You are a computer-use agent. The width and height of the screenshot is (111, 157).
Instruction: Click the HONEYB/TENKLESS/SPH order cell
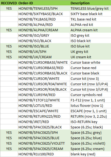pyautogui.click(x=44, y=8)
